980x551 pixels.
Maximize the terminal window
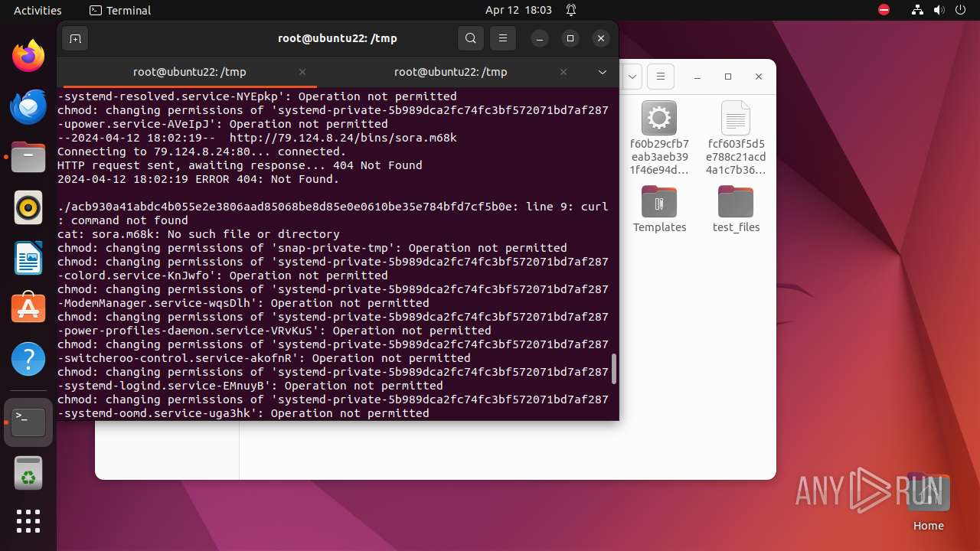pos(570,38)
